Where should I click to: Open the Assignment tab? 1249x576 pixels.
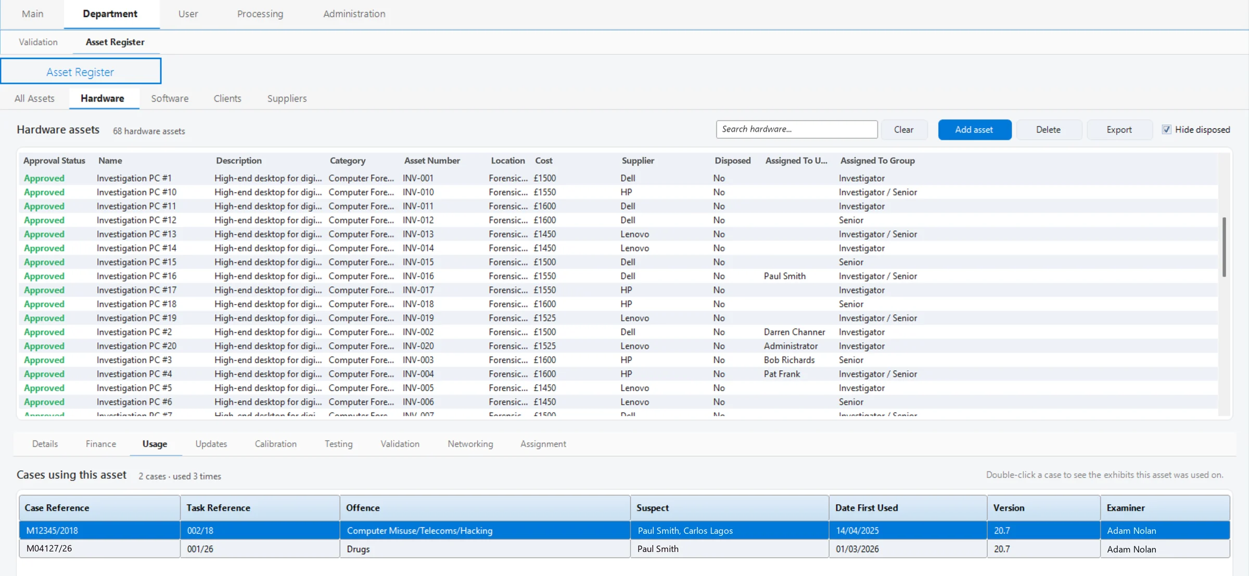(x=543, y=444)
